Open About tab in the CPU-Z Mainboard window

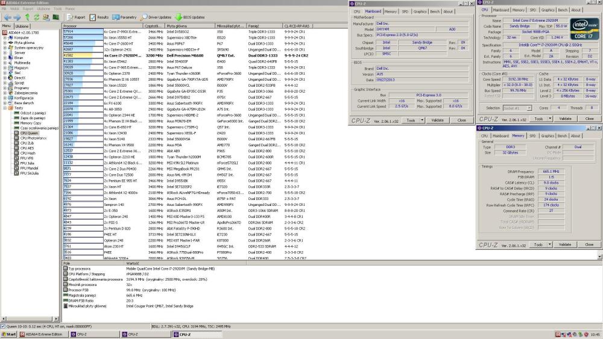click(448, 11)
